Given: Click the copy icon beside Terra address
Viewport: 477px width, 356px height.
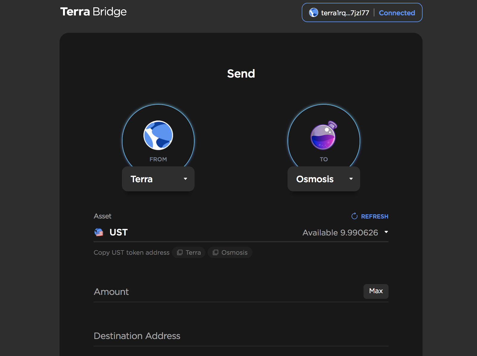Looking at the screenshot, I should [x=180, y=253].
